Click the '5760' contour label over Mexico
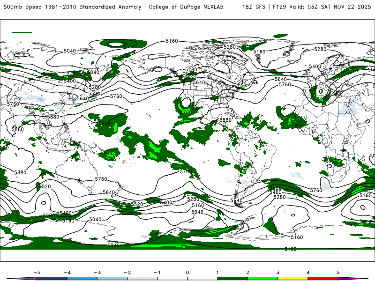Viewport: 375px width, 281px height. (186, 112)
